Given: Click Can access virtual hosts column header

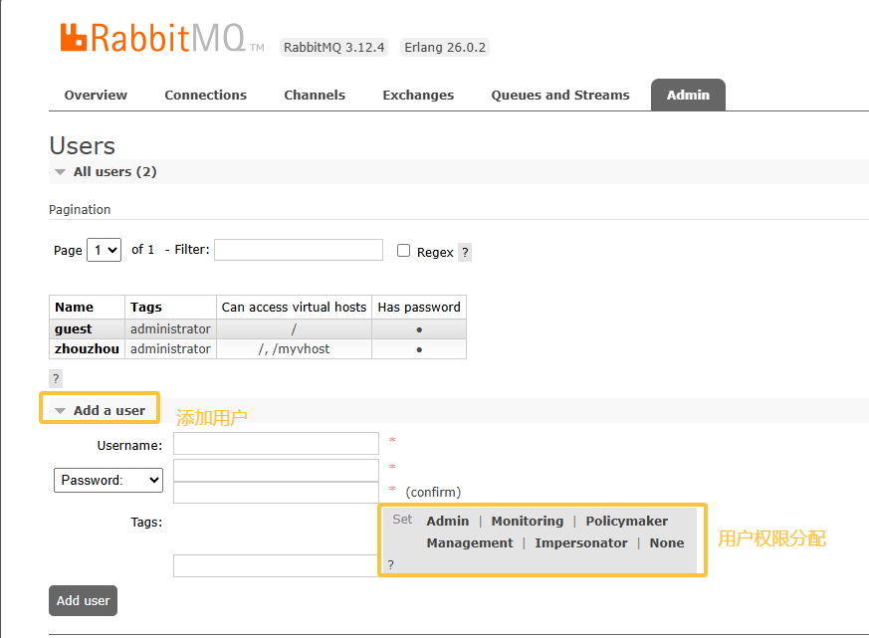Looking at the screenshot, I should 294,308.
